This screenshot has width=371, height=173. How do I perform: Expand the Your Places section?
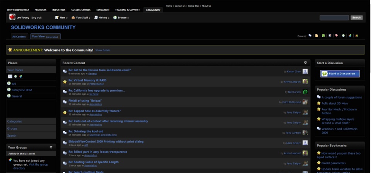point(31,70)
